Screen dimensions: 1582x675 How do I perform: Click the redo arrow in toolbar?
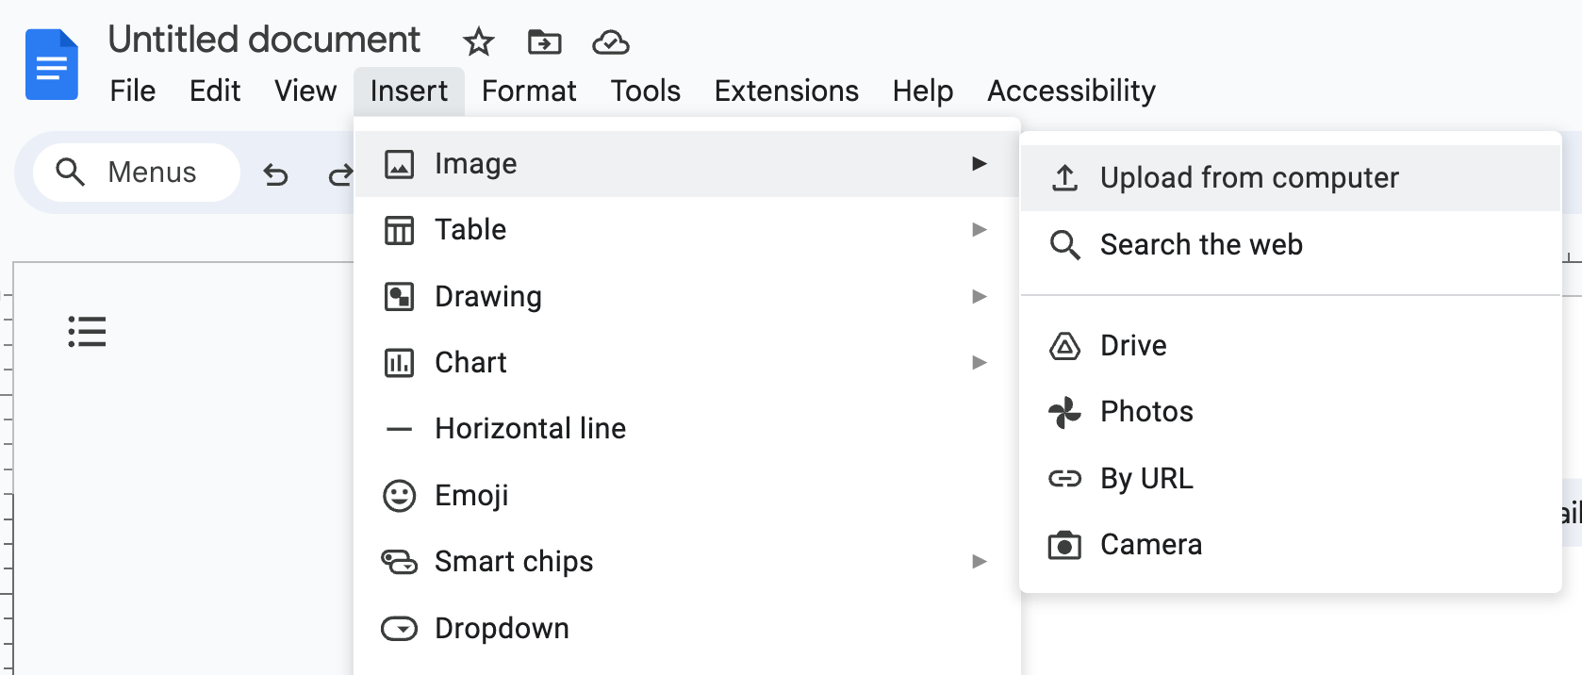coord(340,174)
